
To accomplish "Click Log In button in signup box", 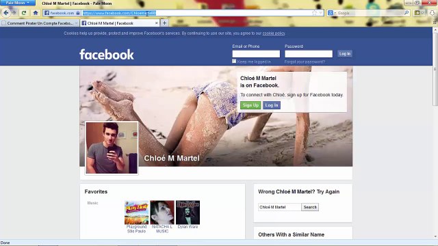I will pyautogui.click(x=272, y=105).
